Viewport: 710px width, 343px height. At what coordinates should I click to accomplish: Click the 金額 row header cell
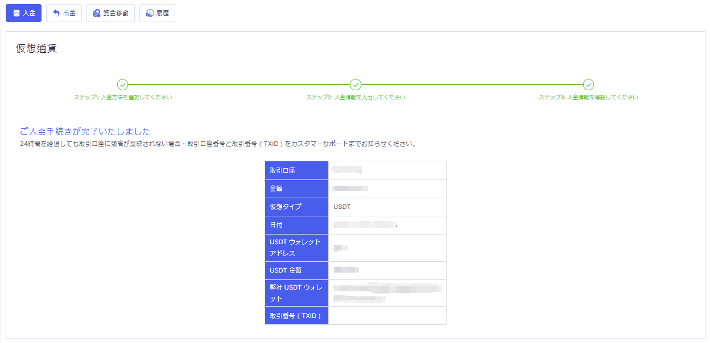296,189
